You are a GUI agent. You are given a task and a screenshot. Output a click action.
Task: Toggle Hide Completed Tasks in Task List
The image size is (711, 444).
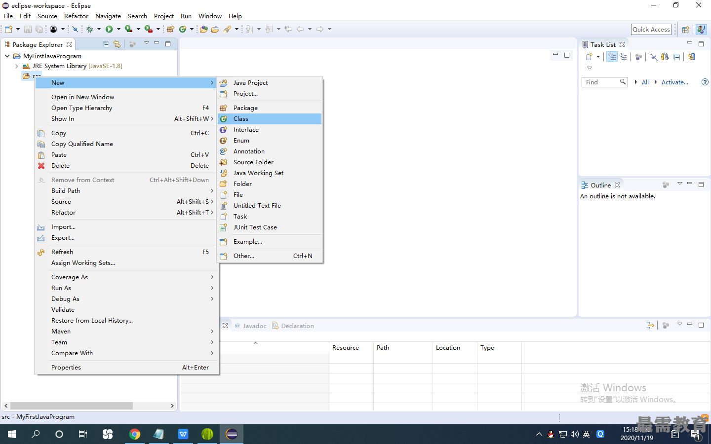click(654, 57)
